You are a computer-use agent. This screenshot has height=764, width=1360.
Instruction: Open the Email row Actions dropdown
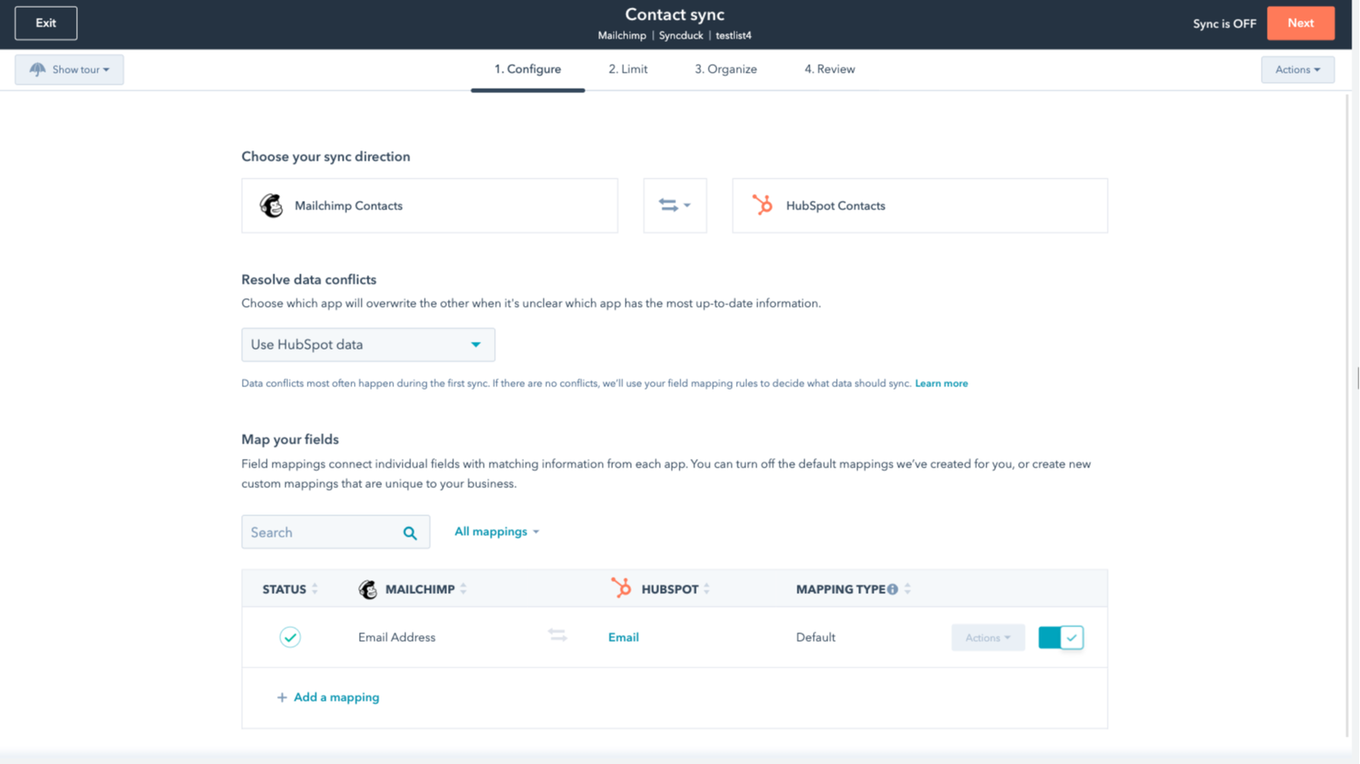(x=988, y=638)
